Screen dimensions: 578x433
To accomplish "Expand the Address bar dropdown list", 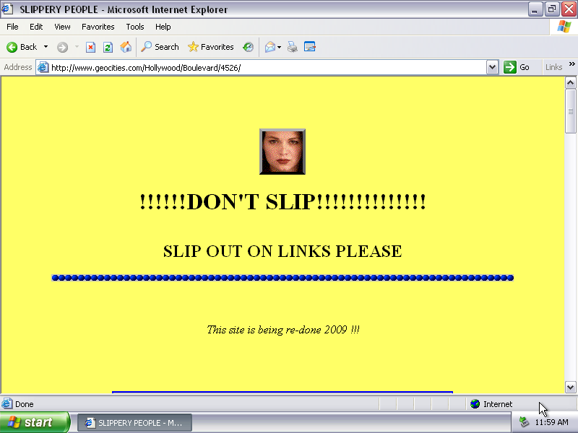I will tap(492, 67).
